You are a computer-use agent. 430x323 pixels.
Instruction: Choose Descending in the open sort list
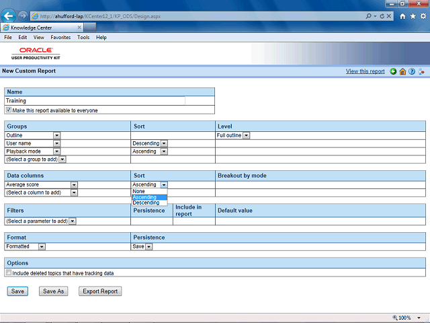tap(149, 203)
